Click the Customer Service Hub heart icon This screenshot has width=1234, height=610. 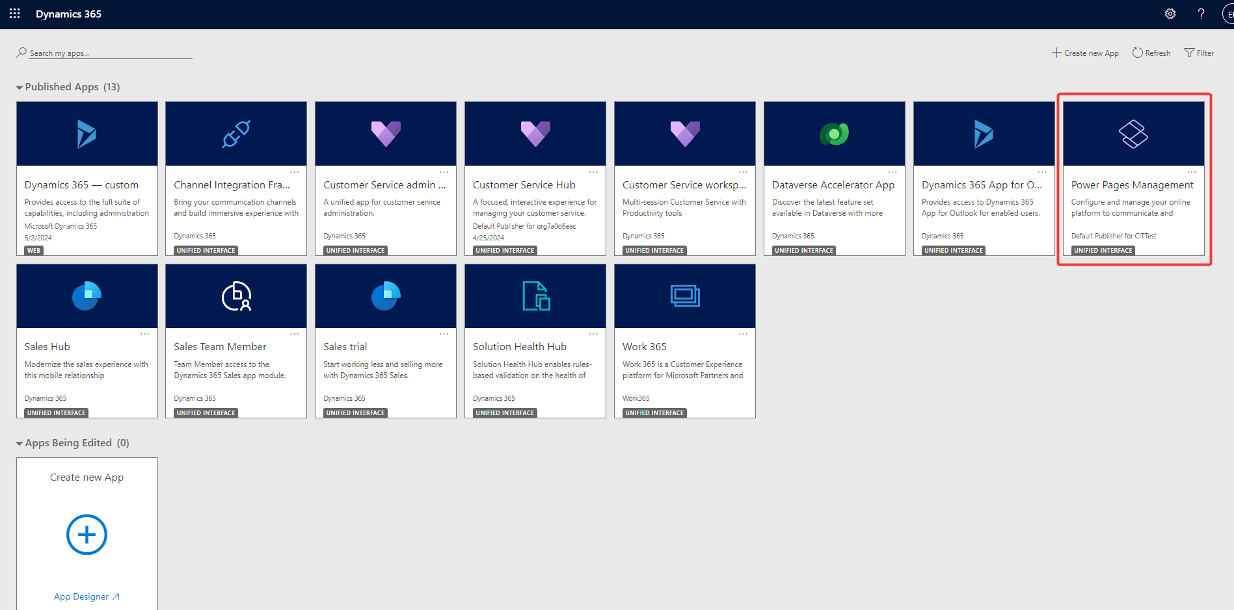click(x=535, y=134)
